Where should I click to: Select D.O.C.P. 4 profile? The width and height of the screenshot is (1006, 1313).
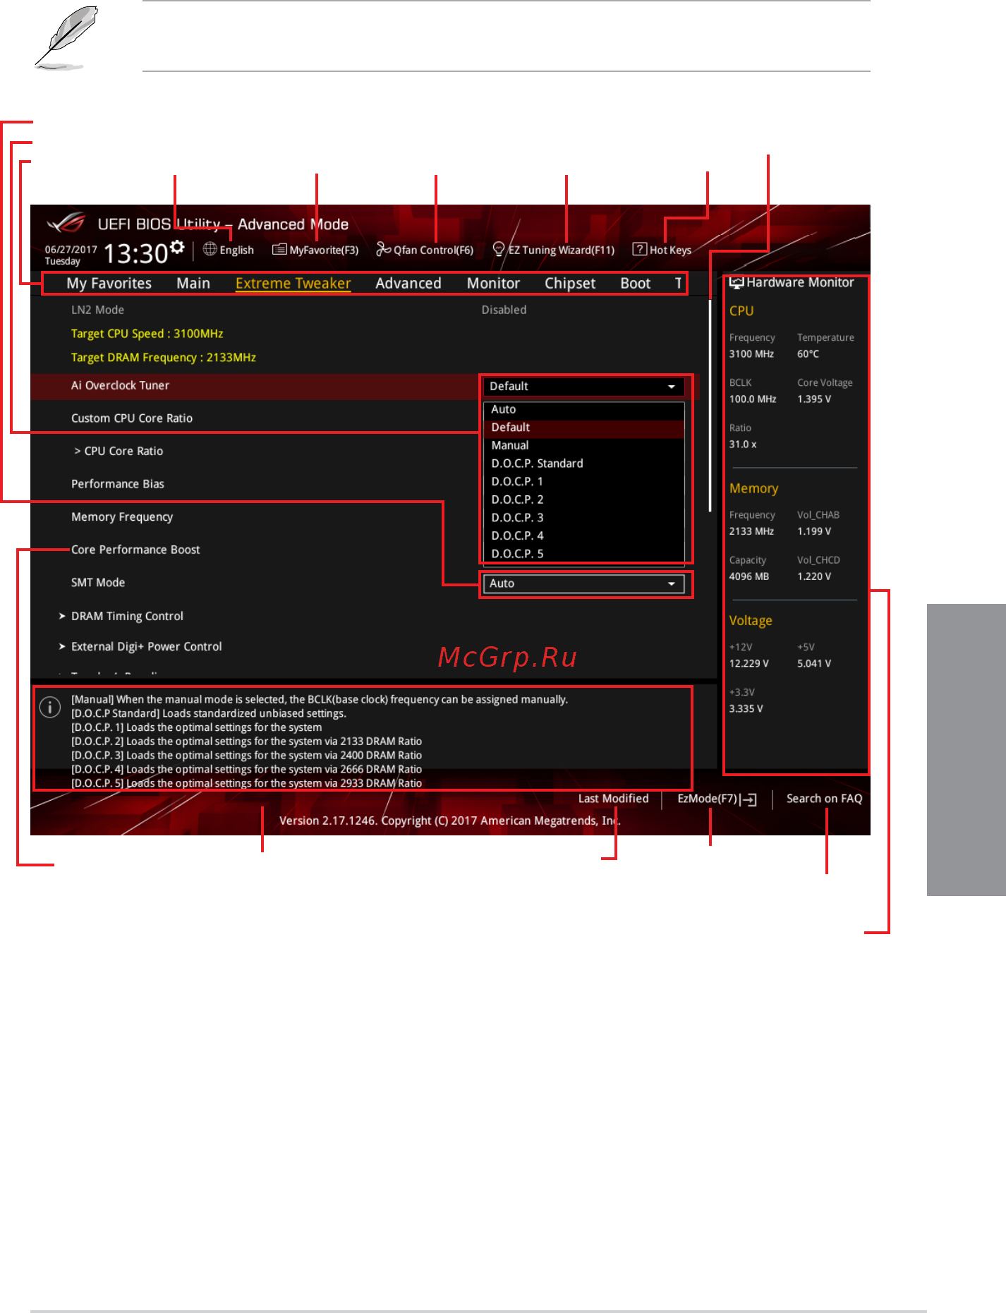(583, 536)
